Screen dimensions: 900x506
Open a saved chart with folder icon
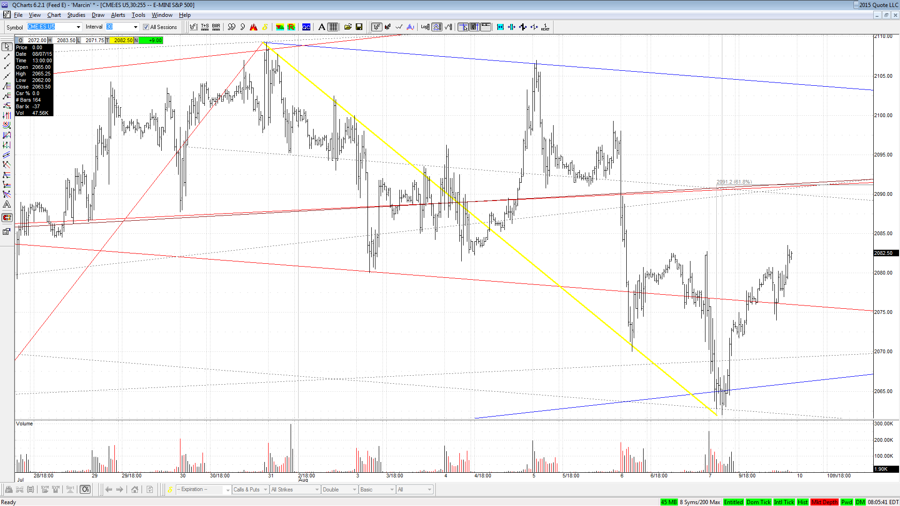pyautogui.click(x=348, y=27)
